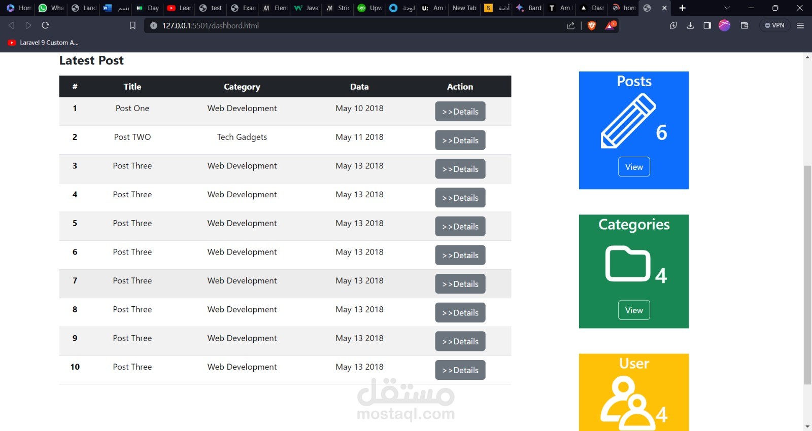The width and height of the screenshot is (812, 431).
Task: Open Details for row 8 Post Three
Action: (460, 313)
